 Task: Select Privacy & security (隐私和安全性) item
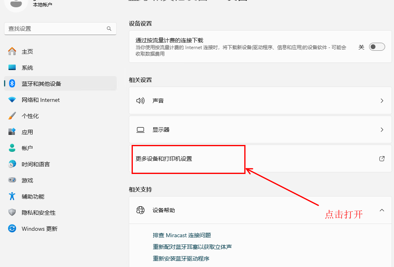[x=39, y=213]
